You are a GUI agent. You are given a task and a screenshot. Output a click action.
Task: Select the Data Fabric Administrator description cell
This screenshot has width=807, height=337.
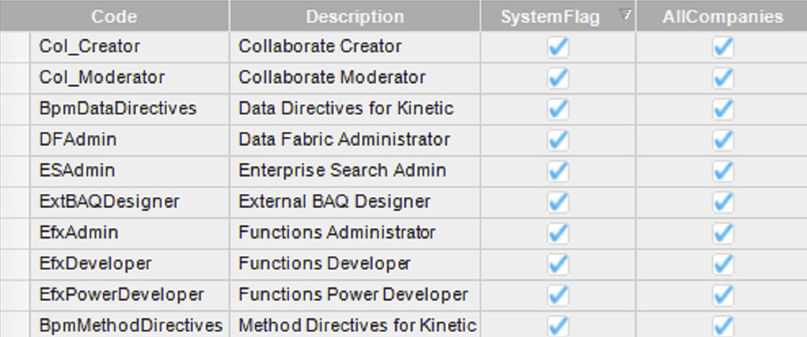pos(344,139)
